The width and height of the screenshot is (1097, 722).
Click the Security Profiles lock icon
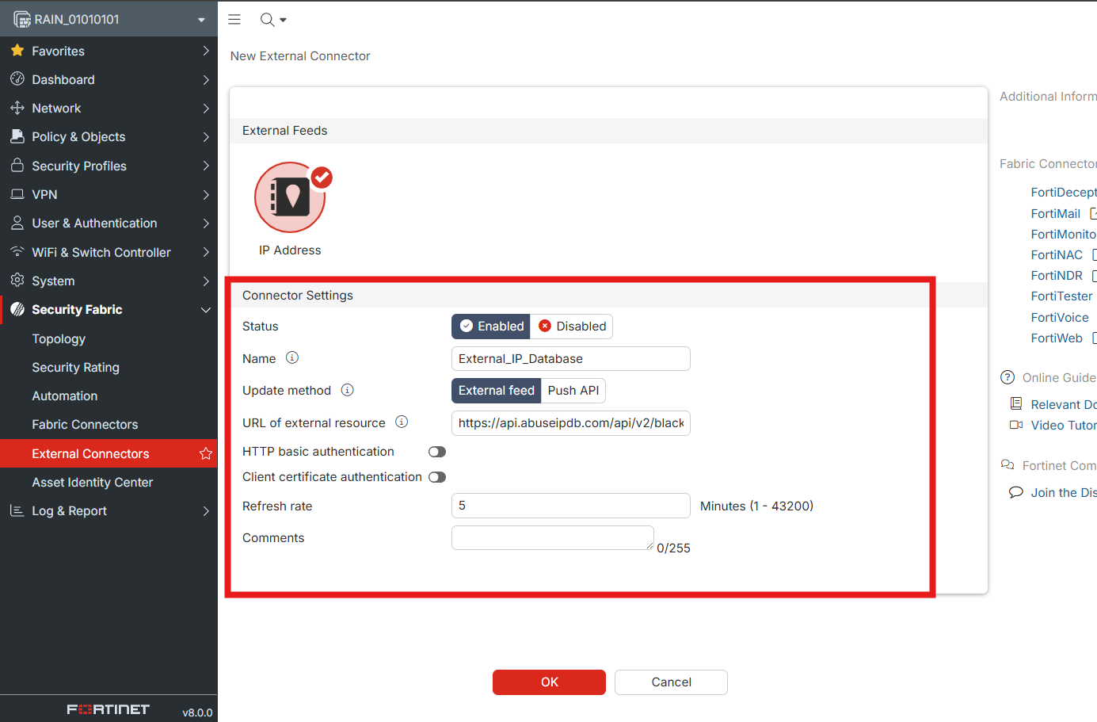17,166
